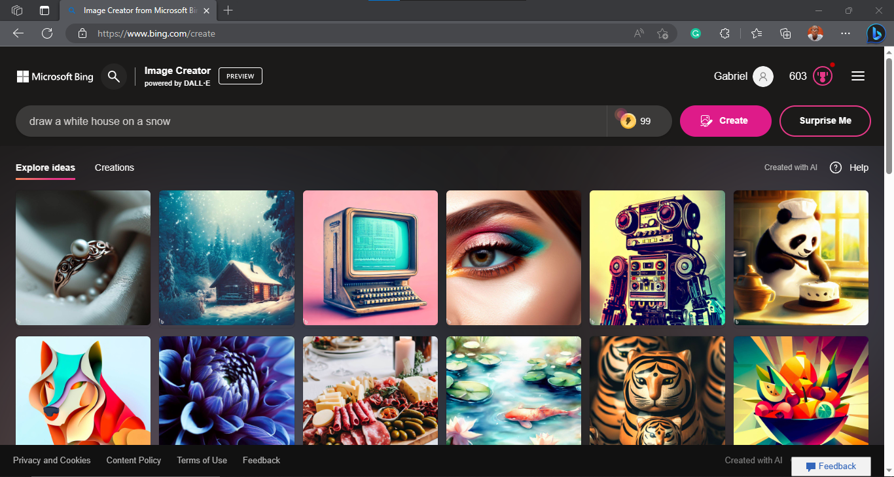Click the Gabriel profile avatar
This screenshot has height=477, width=894.
coord(763,77)
